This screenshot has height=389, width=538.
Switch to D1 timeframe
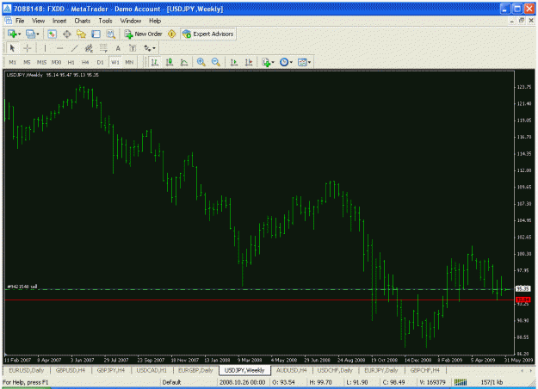pos(100,62)
